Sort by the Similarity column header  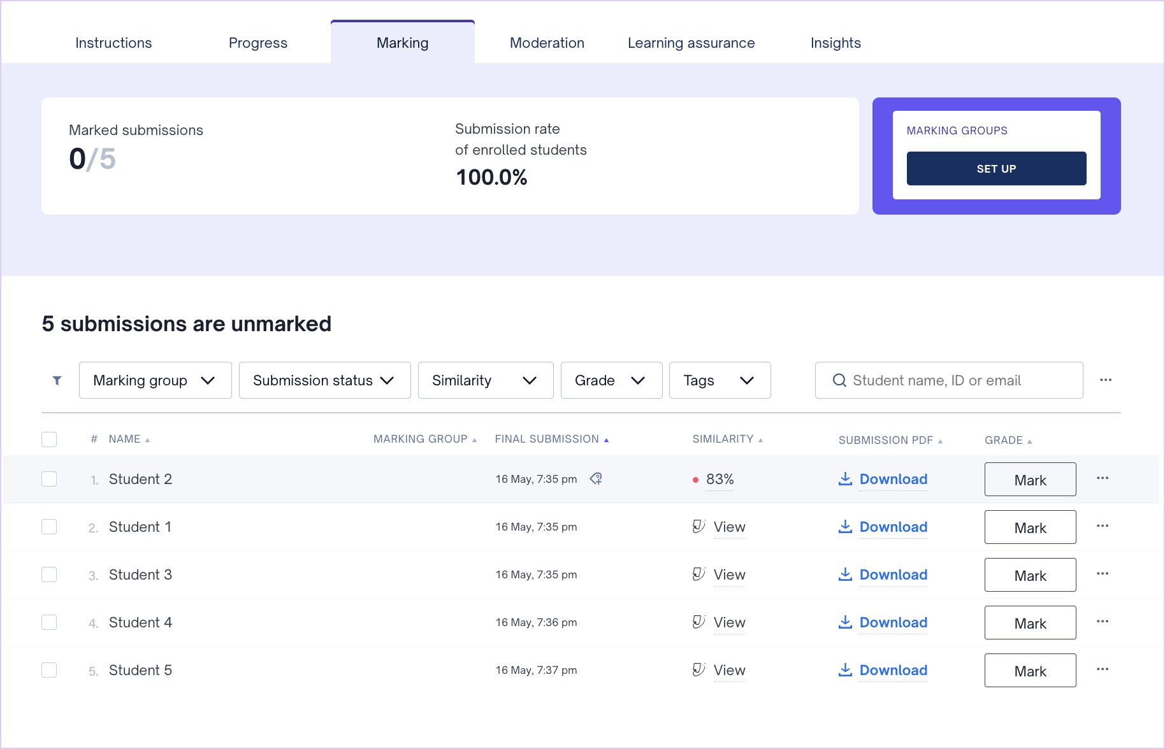point(728,439)
